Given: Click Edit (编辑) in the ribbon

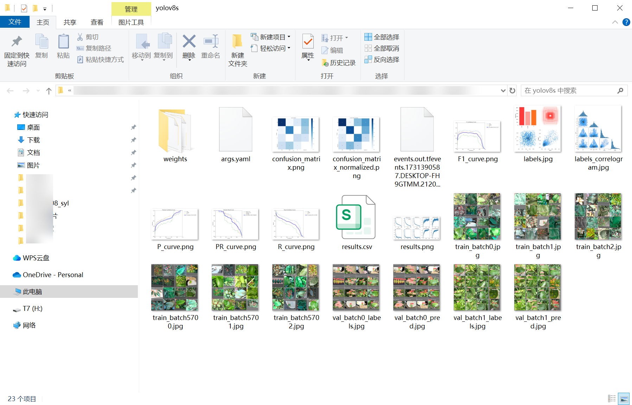Looking at the screenshot, I should tap(332, 50).
